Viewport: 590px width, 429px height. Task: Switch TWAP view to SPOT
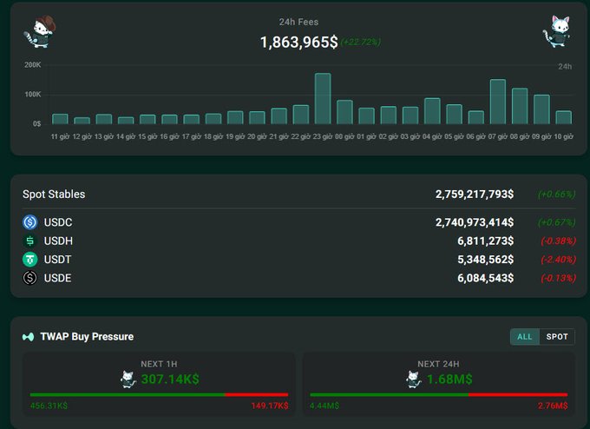557,337
